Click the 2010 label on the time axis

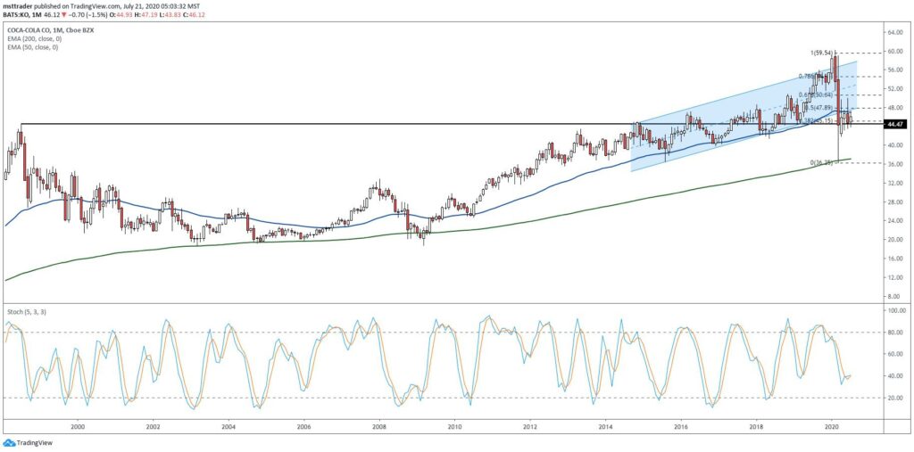pos(454,427)
